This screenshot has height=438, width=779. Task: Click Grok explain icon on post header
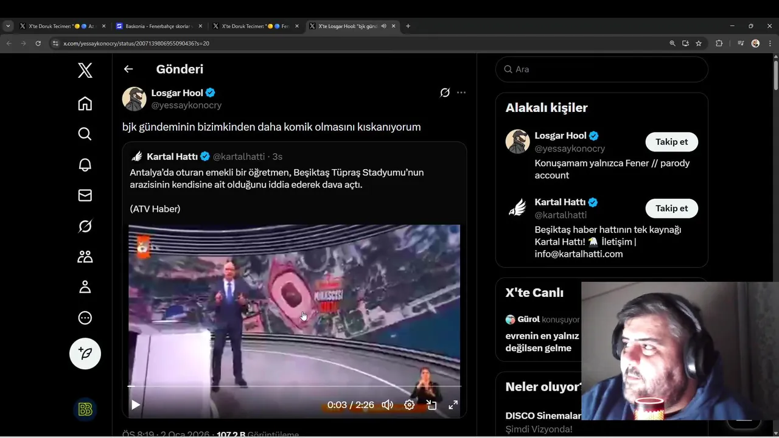(x=445, y=92)
